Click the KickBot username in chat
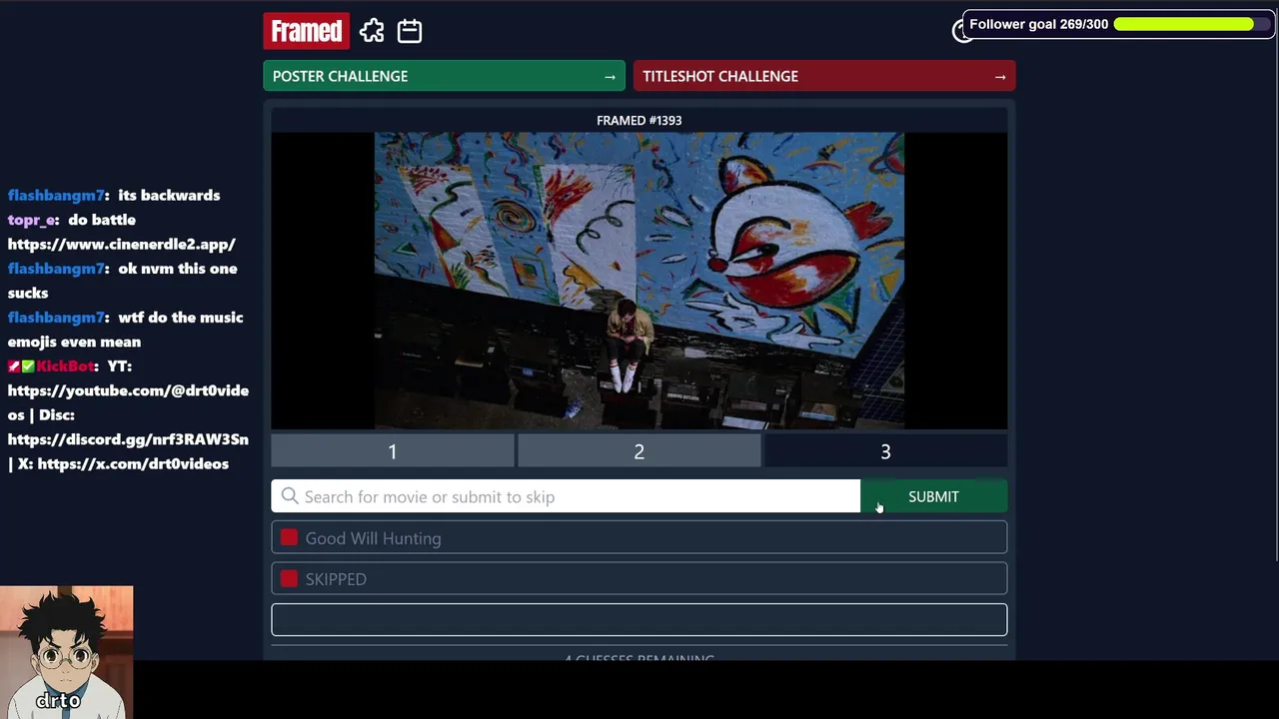 (66, 365)
